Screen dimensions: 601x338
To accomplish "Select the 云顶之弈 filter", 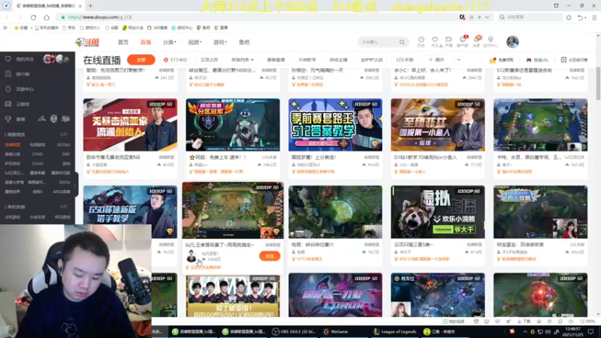I will tap(210, 60).
